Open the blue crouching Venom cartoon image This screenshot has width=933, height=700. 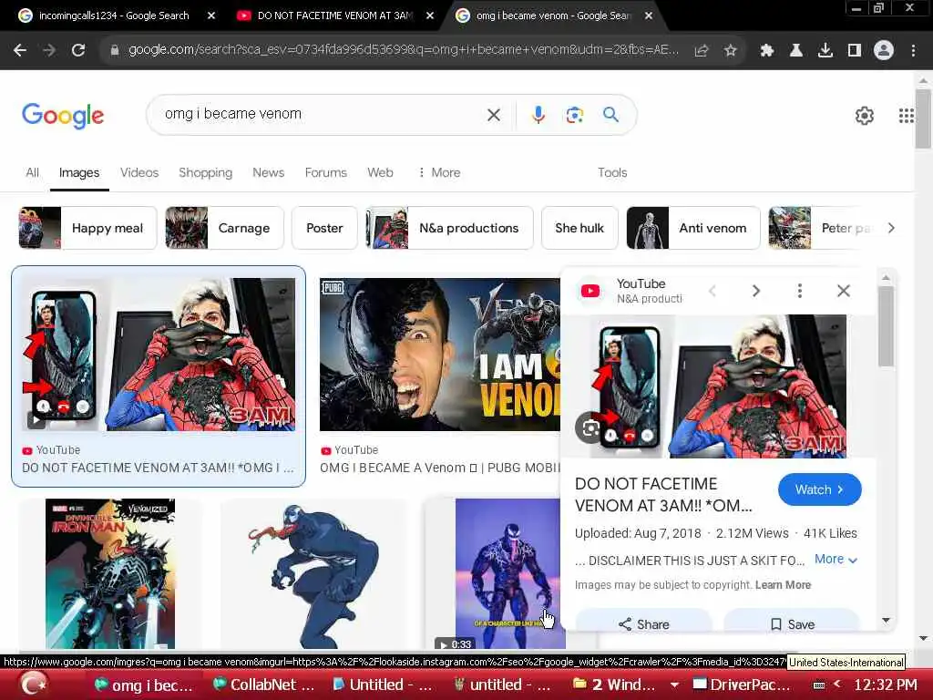313,574
